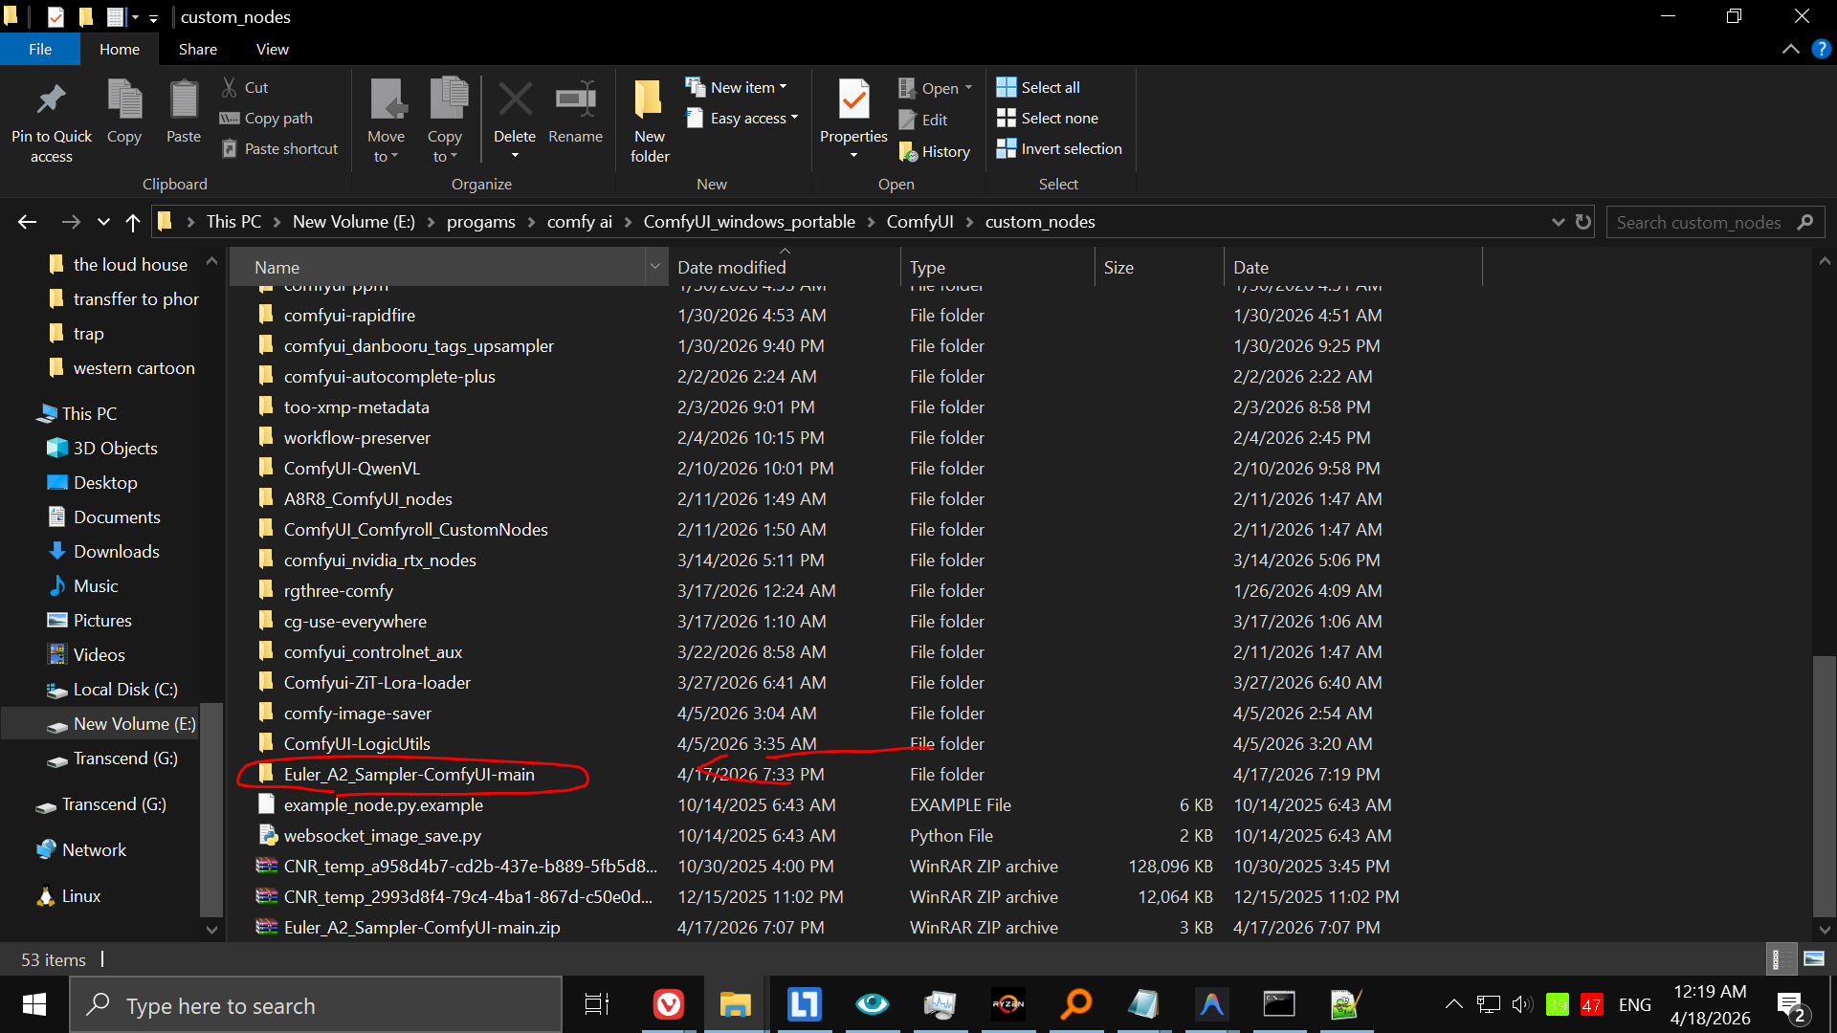The height and width of the screenshot is (1033, 1837).
Task: Open the Properties icon in the ribbon
Action: tap(853, 100)
